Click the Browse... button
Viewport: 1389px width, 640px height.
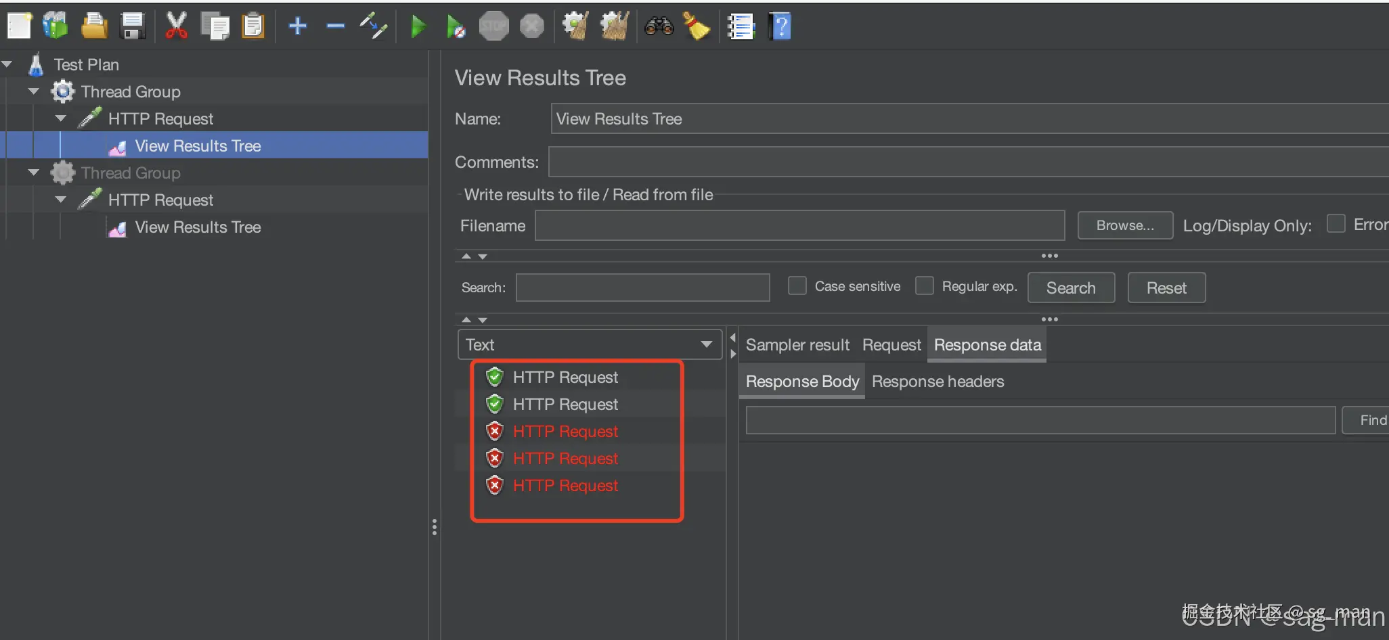(1125, 225)
